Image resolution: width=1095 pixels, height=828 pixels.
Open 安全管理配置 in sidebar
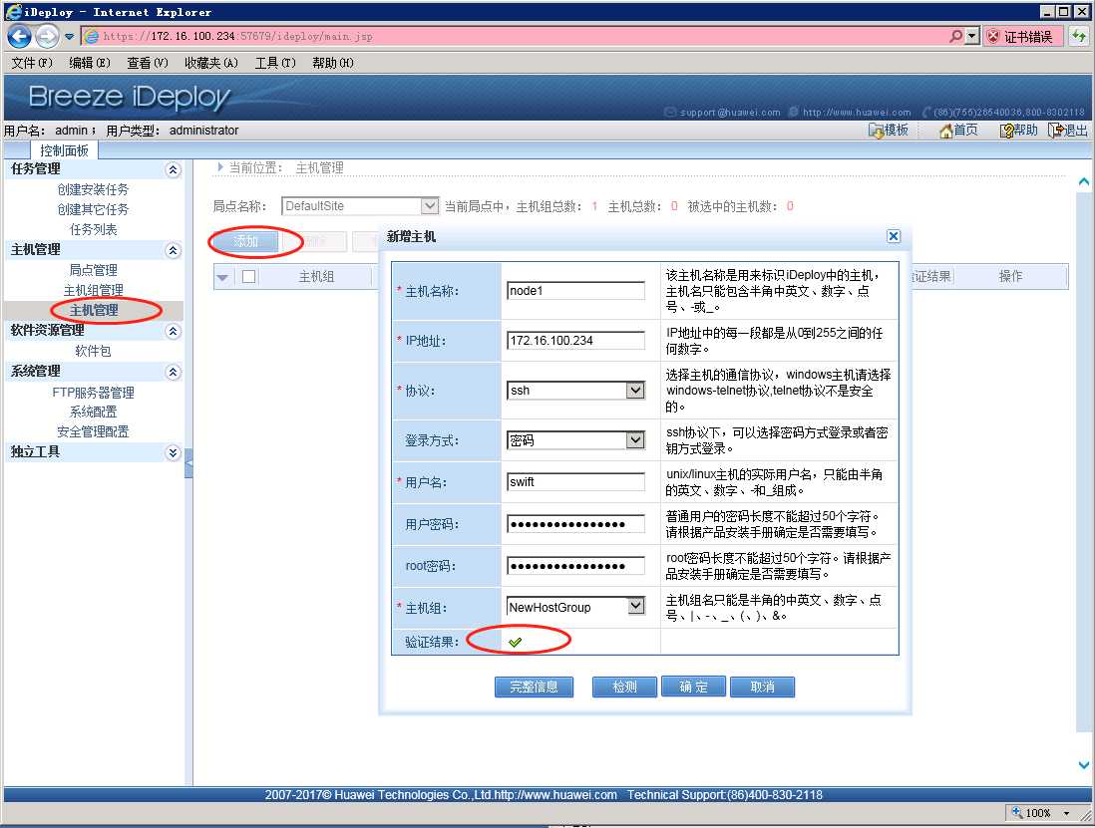93,431
